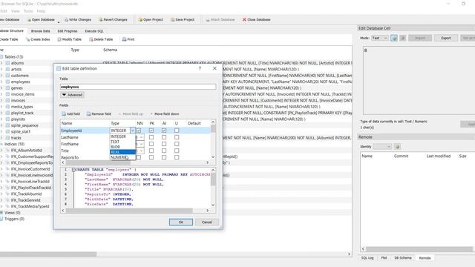Click the second icon beside the Mode dropdown
The image size is (475, 267).
(x=402, y=38)
